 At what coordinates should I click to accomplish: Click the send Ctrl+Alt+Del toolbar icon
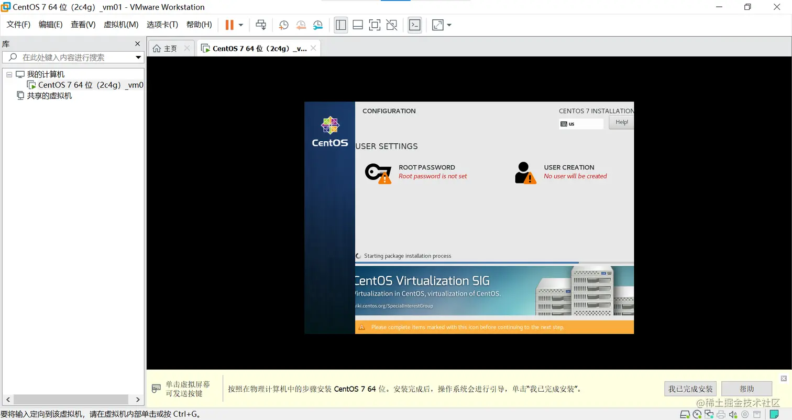(x=261, y=25)
